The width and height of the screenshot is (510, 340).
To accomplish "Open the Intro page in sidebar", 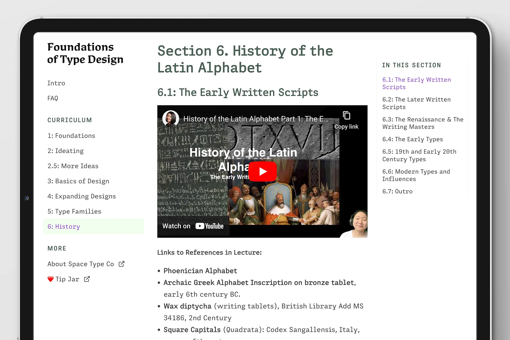I will [56, 83].
